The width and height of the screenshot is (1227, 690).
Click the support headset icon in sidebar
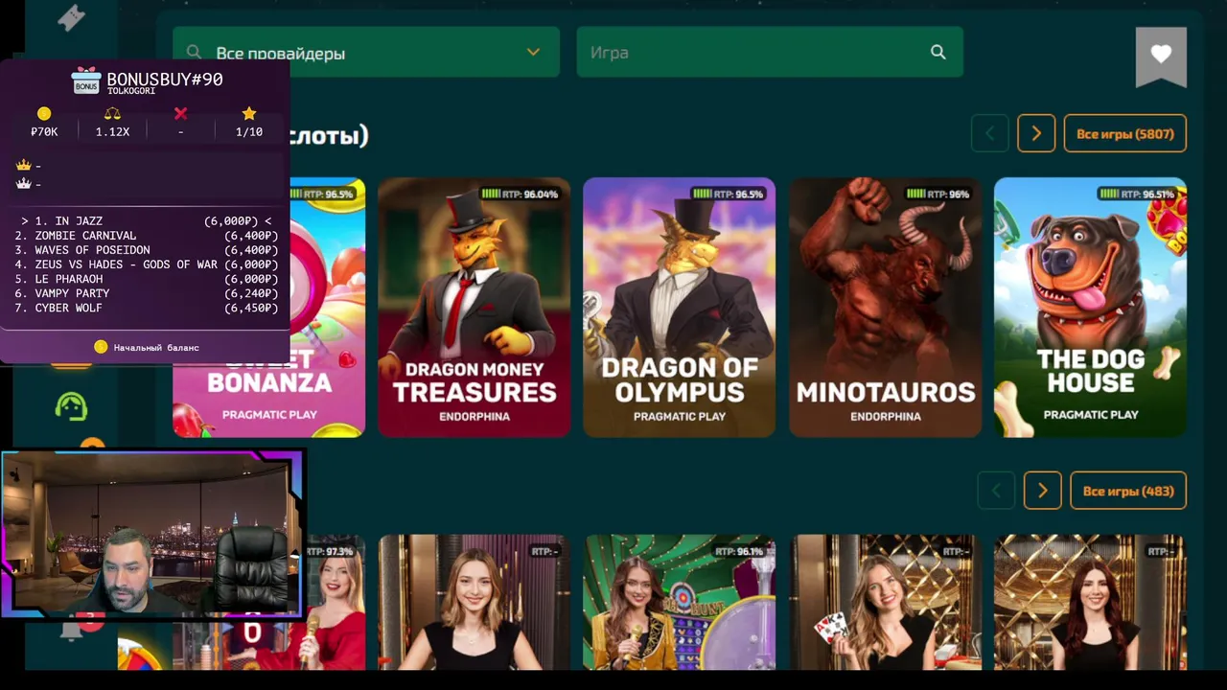click(71, 406)
